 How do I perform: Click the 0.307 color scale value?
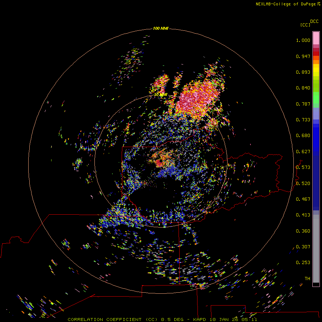[x=303, y=247]
